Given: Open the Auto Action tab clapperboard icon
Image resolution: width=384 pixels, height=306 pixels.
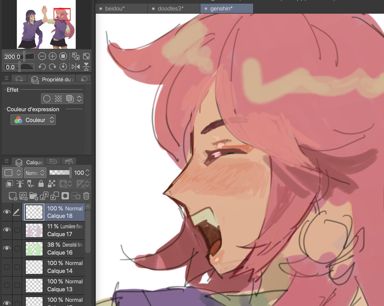Looking at the screenshot, I should coord(68,162).
